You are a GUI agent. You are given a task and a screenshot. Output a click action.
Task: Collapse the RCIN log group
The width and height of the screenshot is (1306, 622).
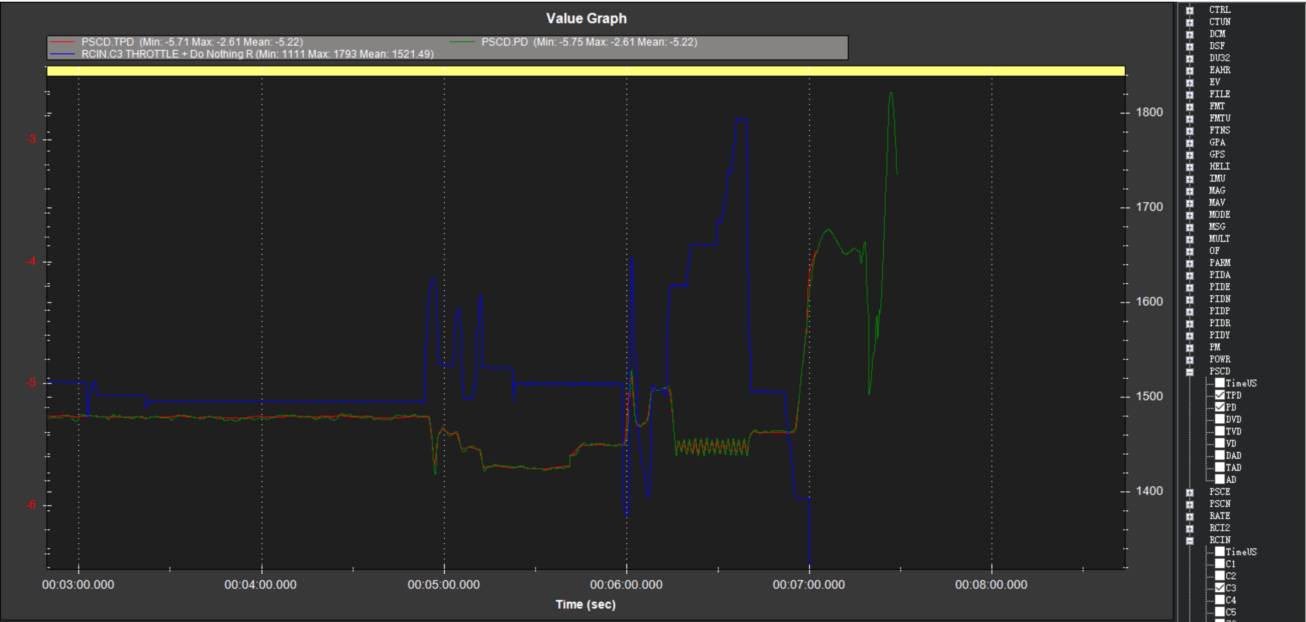pos(1190,540)
